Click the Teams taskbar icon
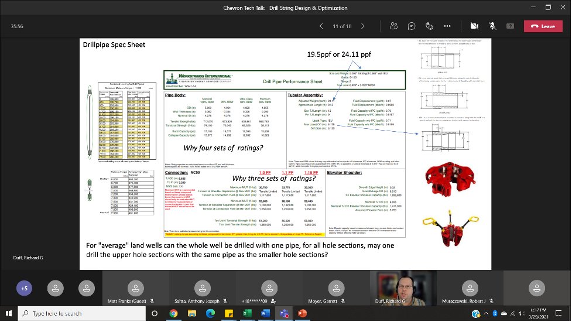Viewport: 572px width, 322px height. [x=284, y=314]
